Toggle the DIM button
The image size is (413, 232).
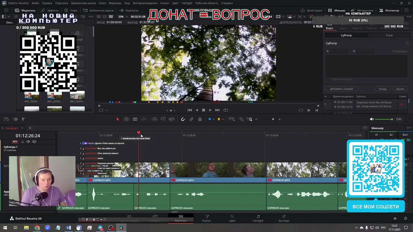pos(399,119)
